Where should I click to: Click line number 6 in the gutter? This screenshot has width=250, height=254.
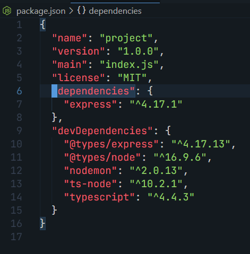20,91
